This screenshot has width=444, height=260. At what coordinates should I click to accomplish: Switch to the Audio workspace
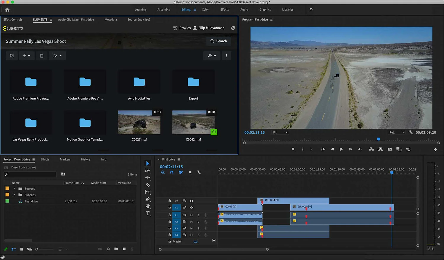(x=244, y=9)
